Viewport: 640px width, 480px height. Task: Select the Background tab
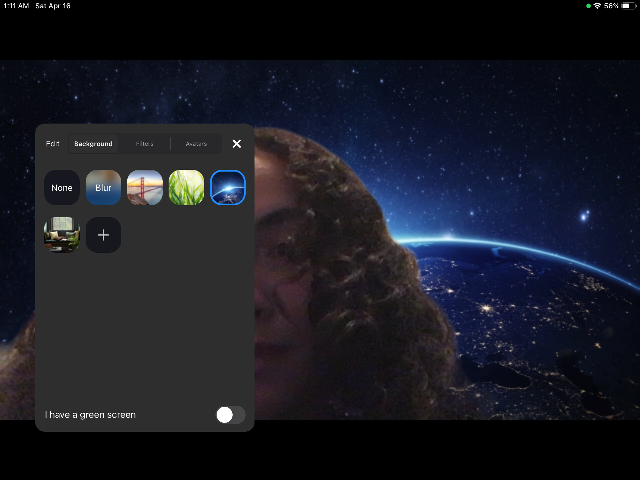(x=93, y=144)
